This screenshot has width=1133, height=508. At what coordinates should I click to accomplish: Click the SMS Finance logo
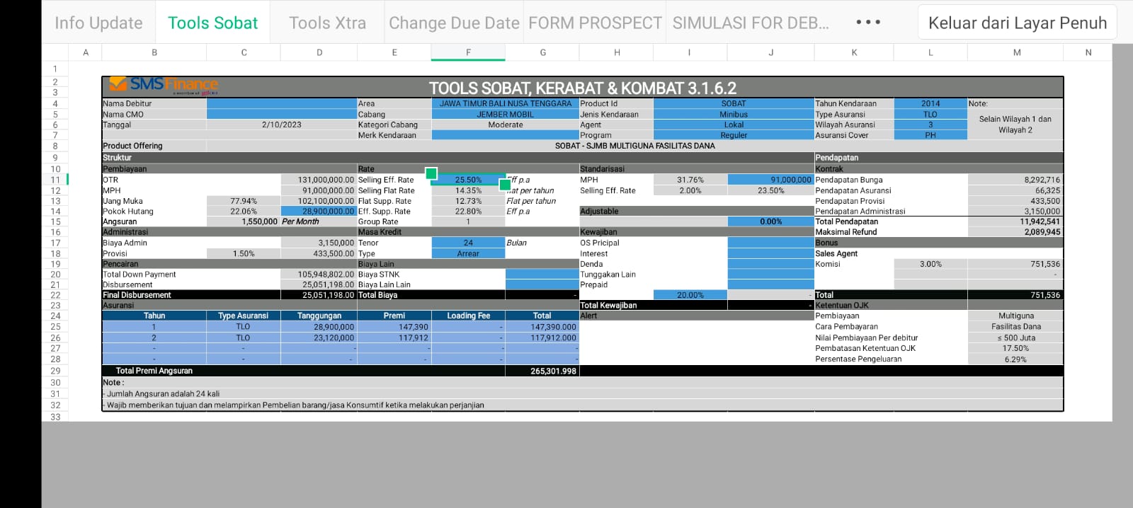pyautogui.click(x=164, y=86)
